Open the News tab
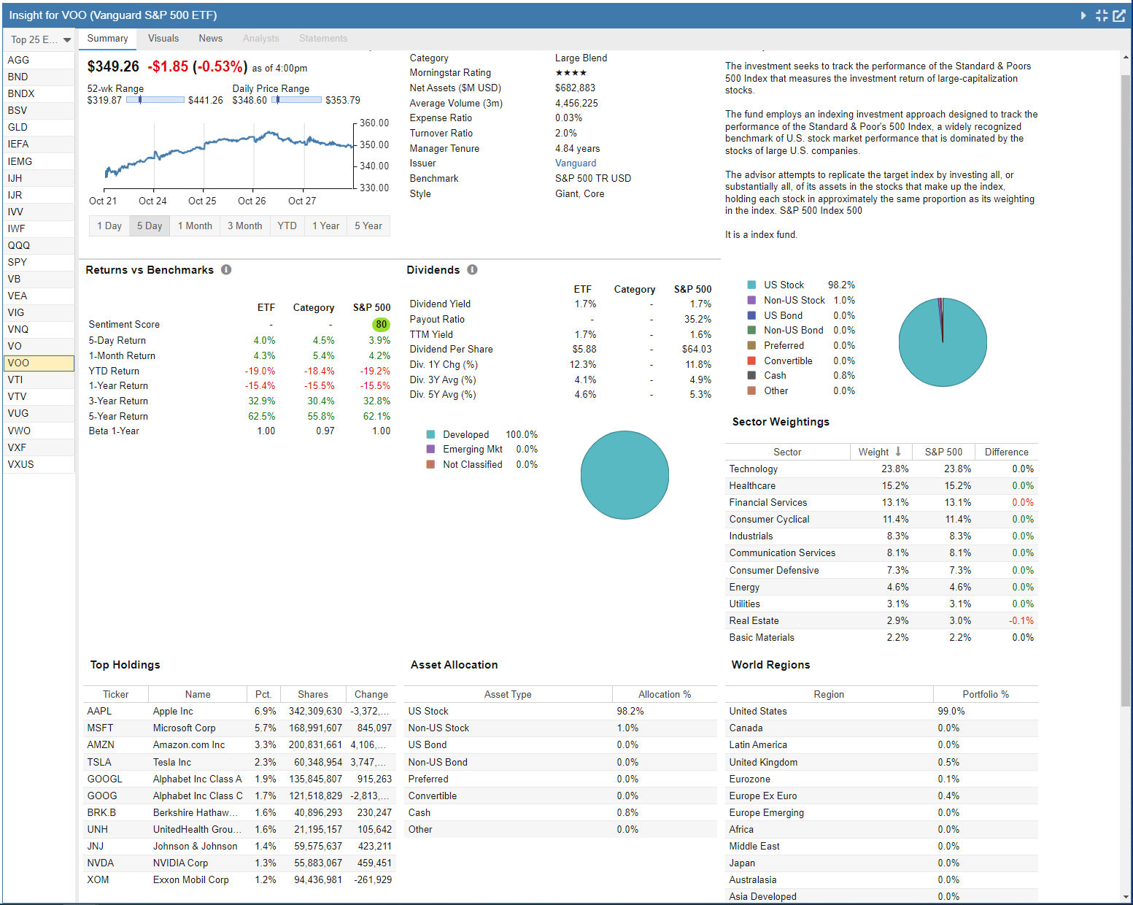 point(211,39)
